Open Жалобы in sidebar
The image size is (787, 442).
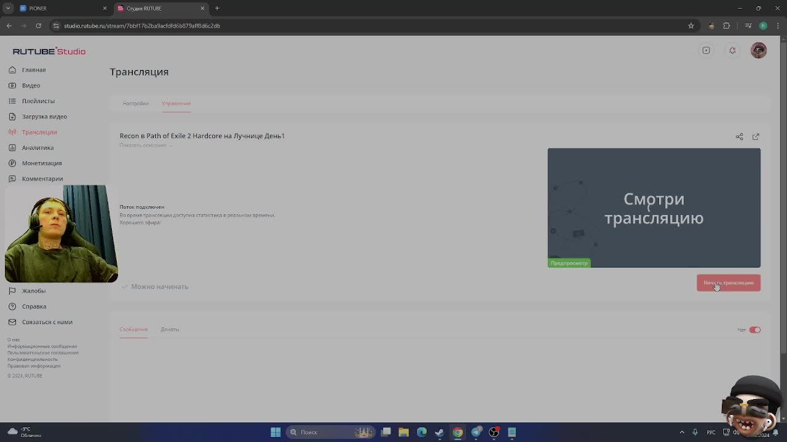[x=34, y=291]
